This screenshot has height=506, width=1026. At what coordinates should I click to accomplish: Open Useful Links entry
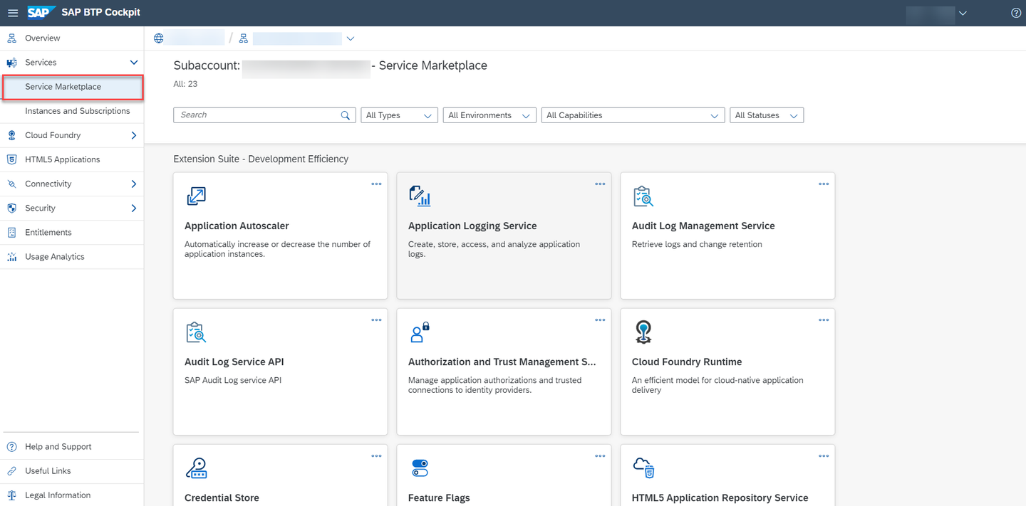click(71, 471)
